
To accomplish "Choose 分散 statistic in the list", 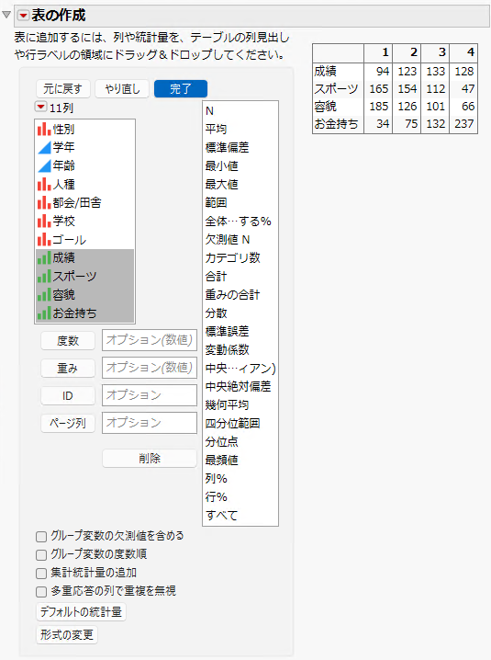I will [216, 313].
